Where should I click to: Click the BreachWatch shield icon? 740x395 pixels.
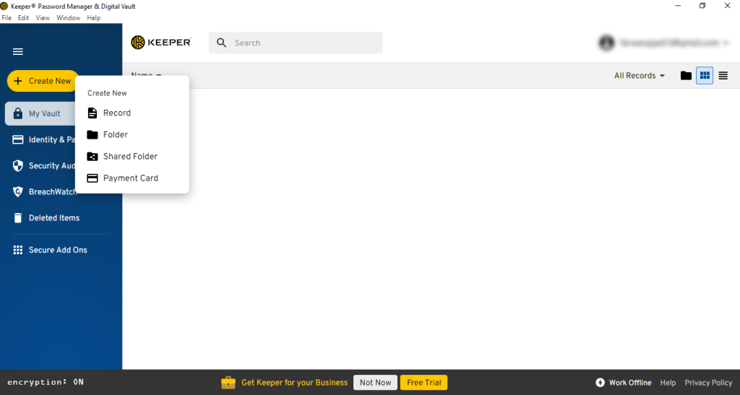[x=18, y=192]
